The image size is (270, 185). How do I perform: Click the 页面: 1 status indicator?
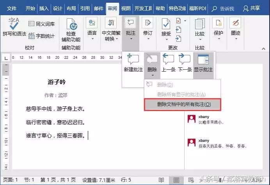(10, 180)
